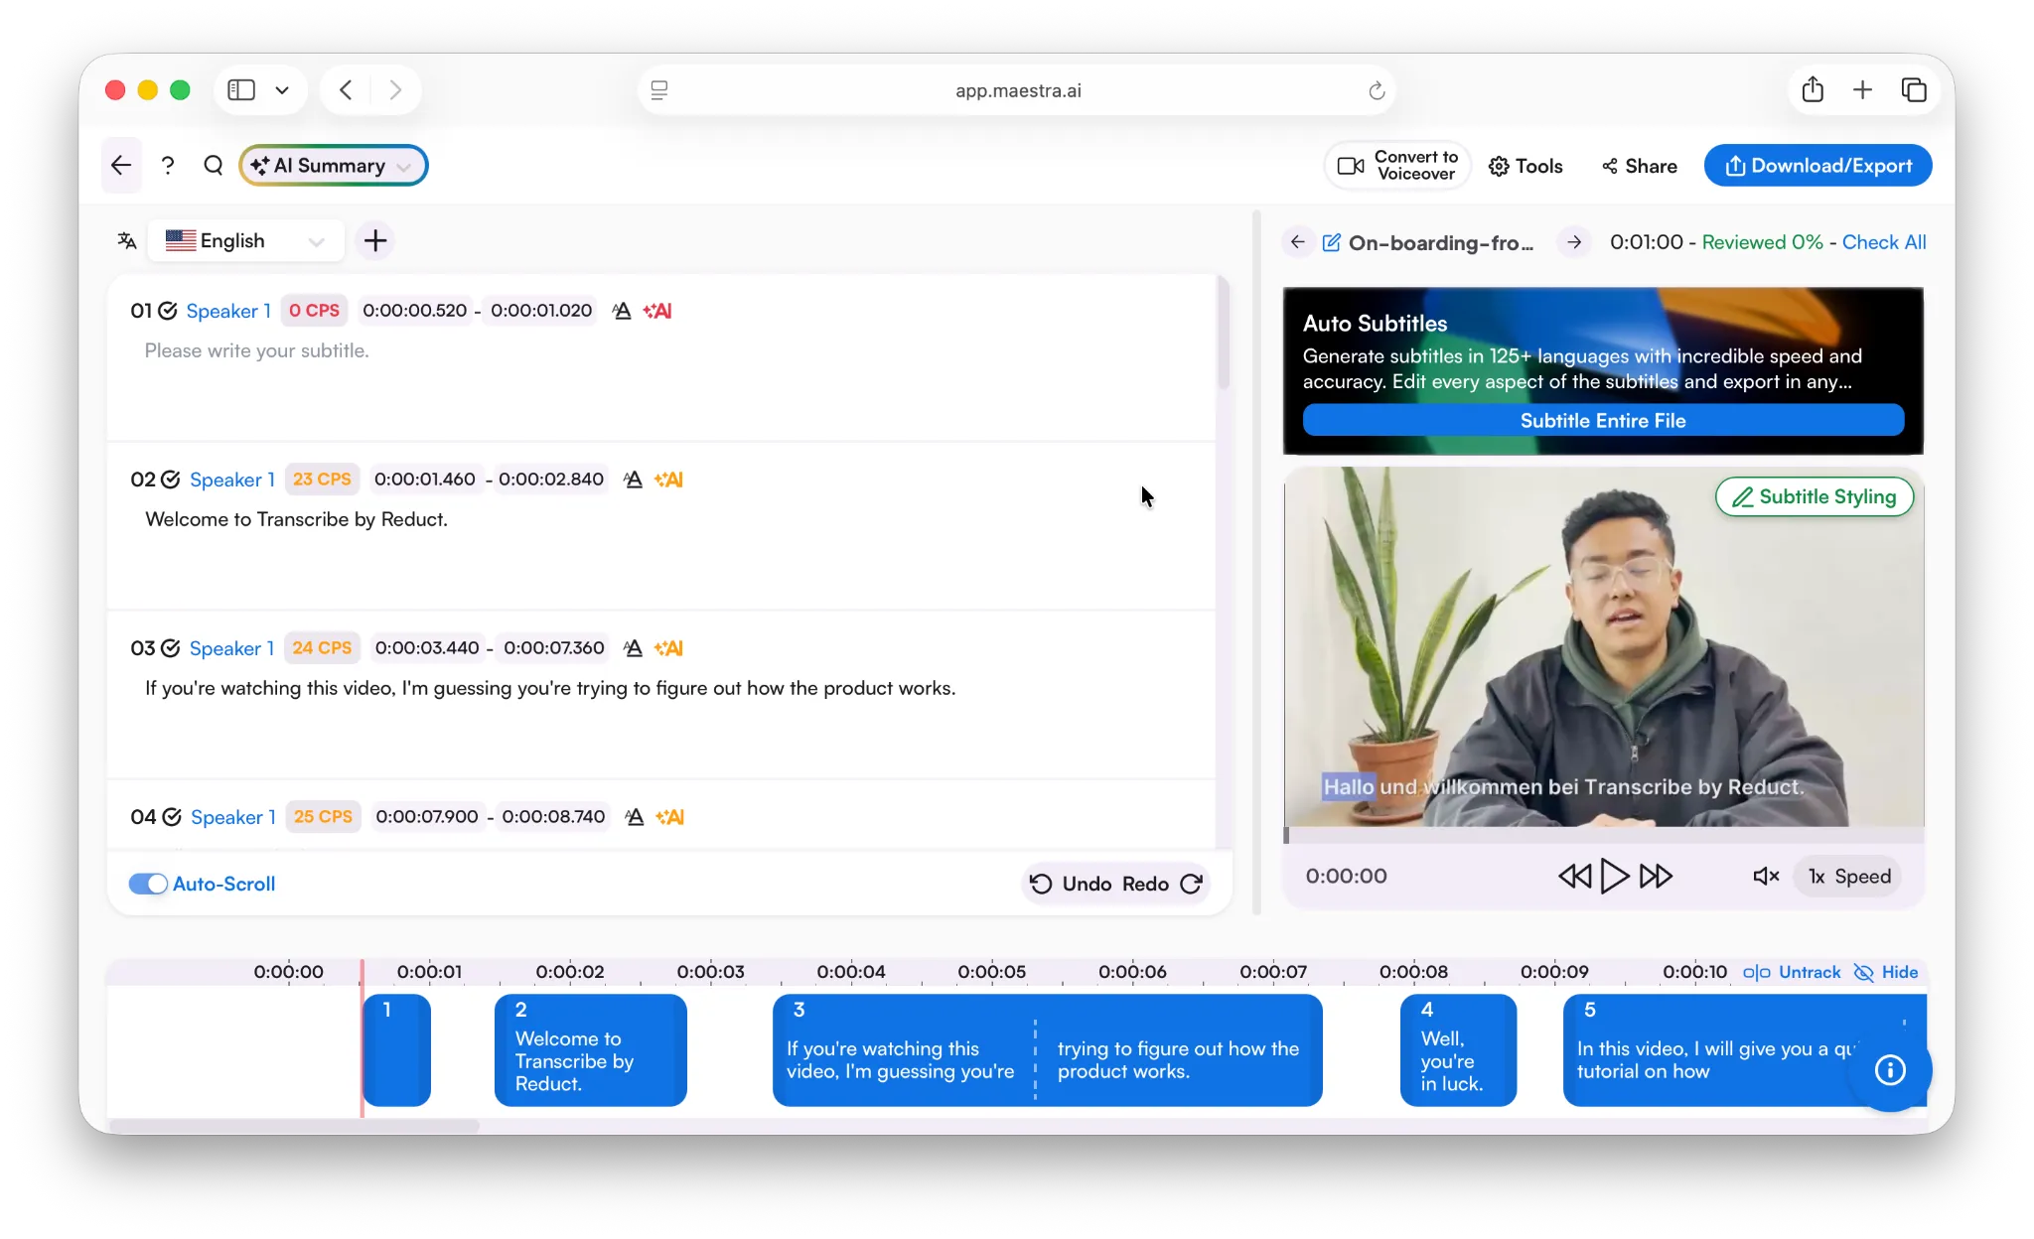Open text styling for subtitle 04
Image resolution: width=2034 pixels, height=1239 pixels.
635,817
